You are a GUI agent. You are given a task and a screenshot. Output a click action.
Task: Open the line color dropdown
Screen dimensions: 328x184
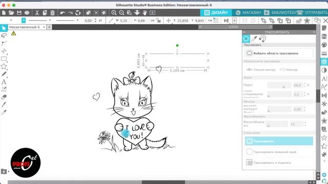pos(24,20)
